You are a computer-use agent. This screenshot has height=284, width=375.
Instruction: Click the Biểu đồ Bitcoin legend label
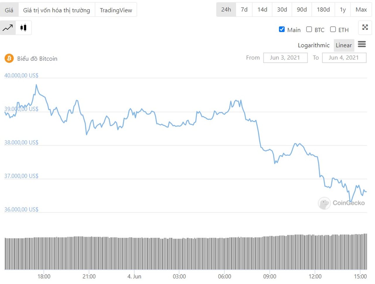click(x=37, y=59)
